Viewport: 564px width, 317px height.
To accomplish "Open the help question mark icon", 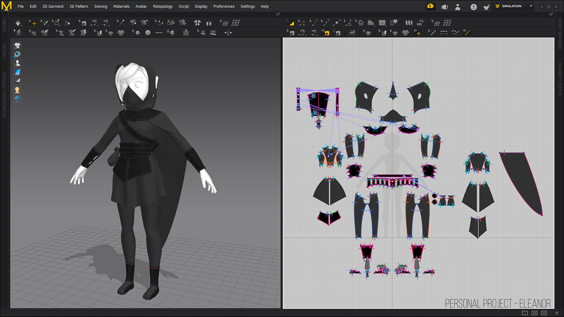I will tap(473, 7).
